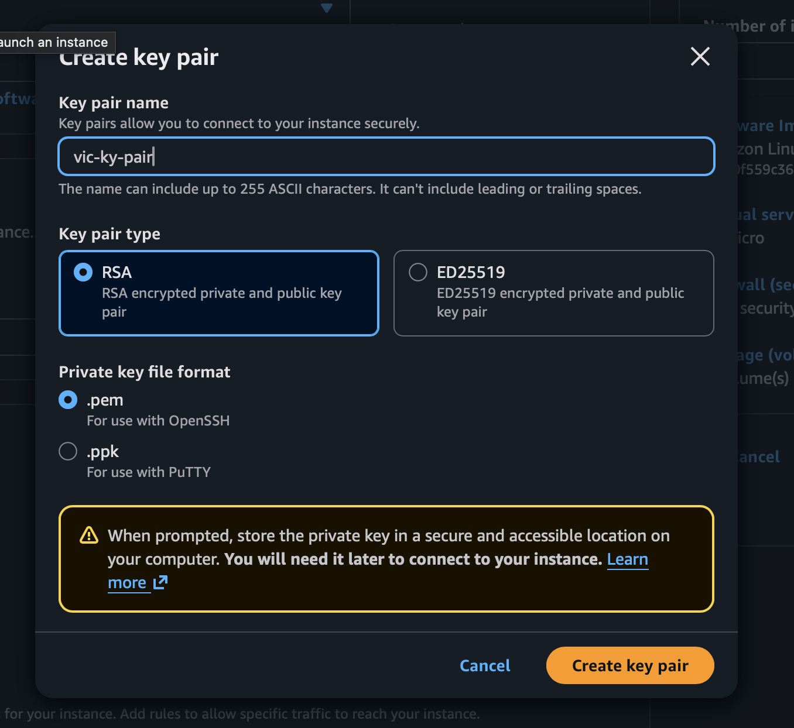Choose the .ppk private key format
Viewport: 794px width, 728px height.
tap(69, 452)
